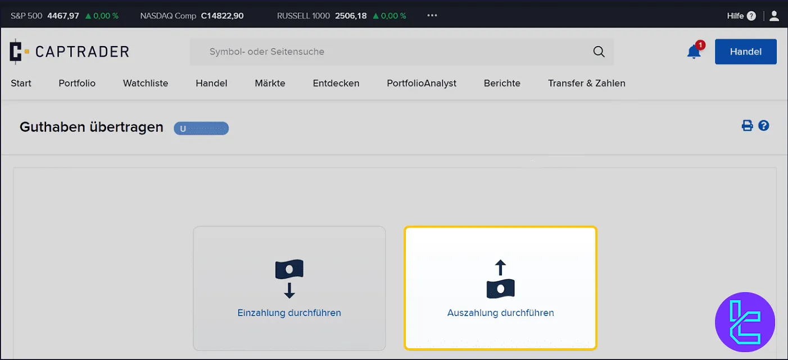This screenshot has height=360, width=788.
Task: Expand the ticker more options ellipsis
Action: [432, 16]
